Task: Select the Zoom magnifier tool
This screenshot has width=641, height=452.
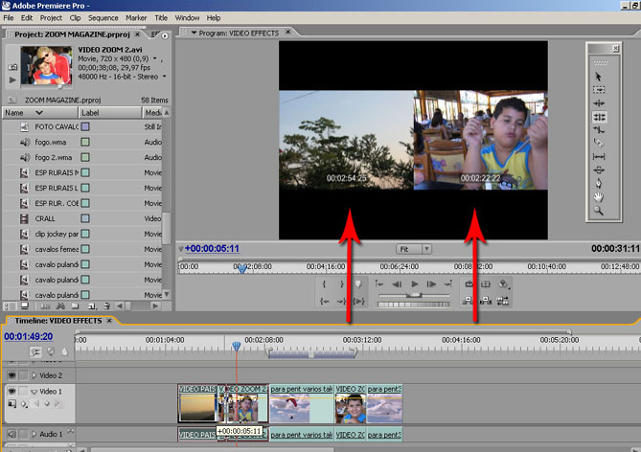Action: pyautogui.click(x=599, y=210)
